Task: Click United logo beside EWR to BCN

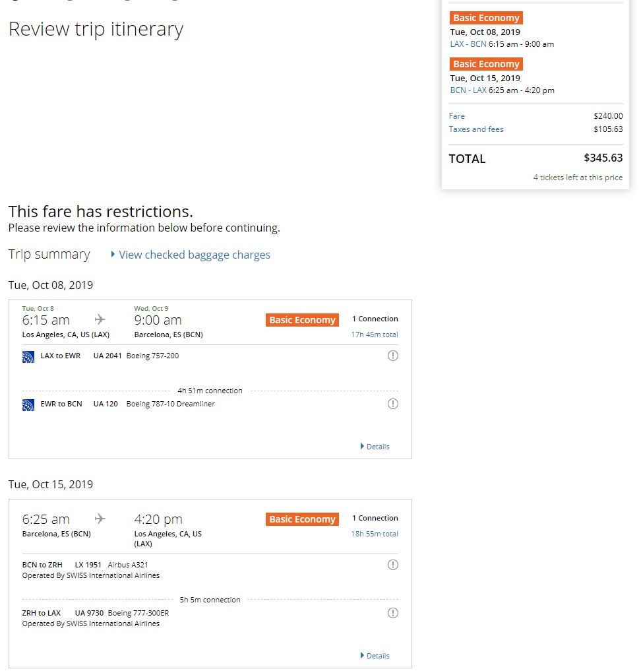Action: [x=28, y=404]
